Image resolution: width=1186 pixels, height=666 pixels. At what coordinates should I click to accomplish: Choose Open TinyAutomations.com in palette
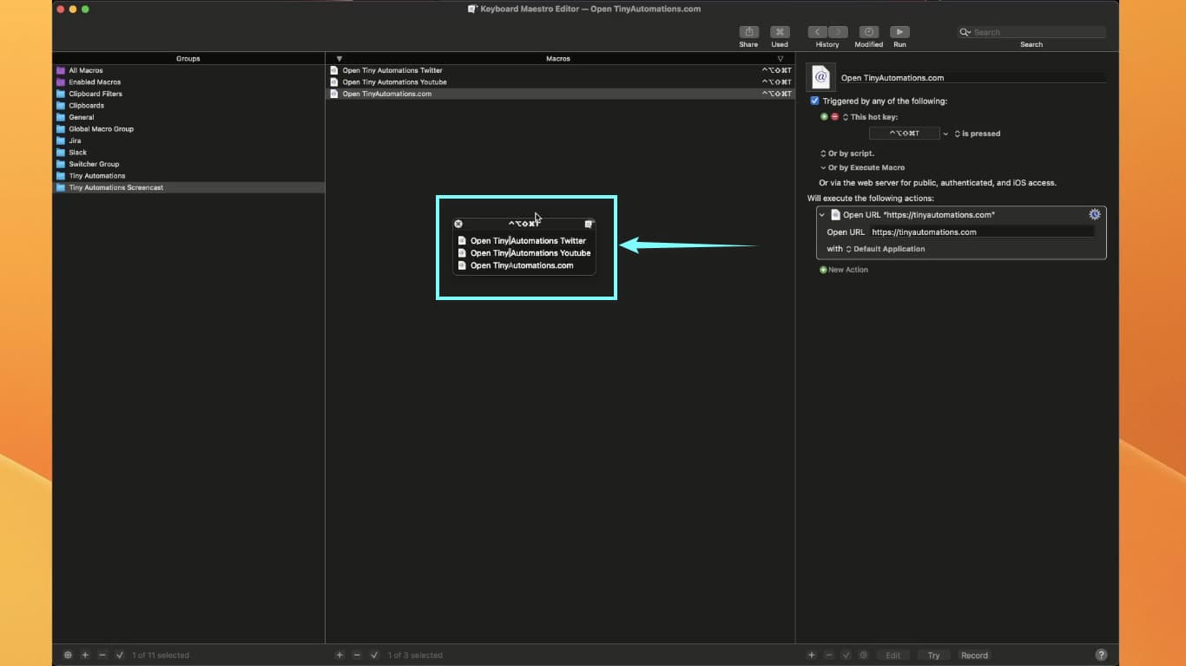[524, 265]
